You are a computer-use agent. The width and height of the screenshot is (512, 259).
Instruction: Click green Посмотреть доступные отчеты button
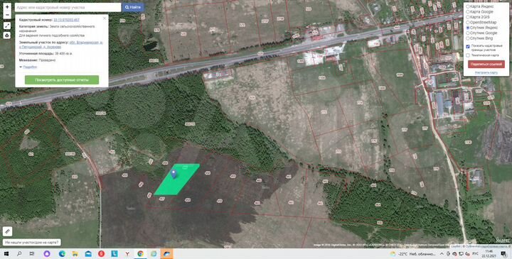tap(62, 79)
